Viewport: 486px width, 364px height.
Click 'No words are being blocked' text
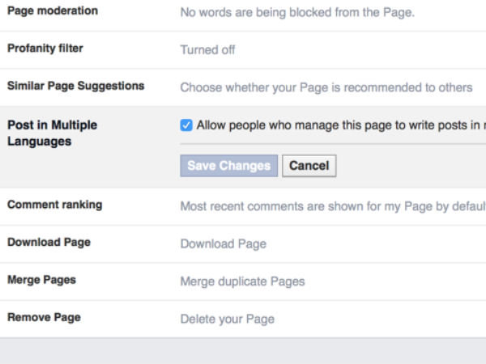tap(296, 12)
